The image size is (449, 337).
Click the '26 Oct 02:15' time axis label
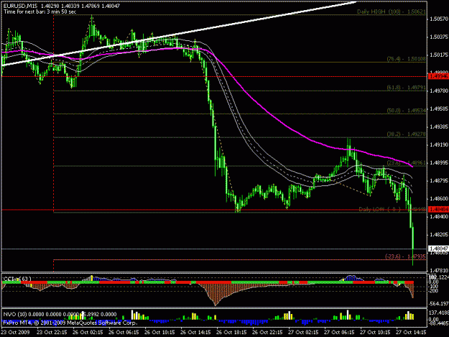88,332
